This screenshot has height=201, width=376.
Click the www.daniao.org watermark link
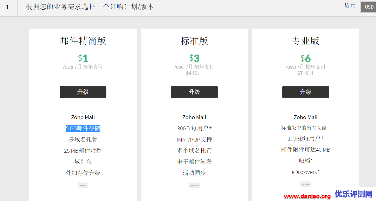point(307,196)
